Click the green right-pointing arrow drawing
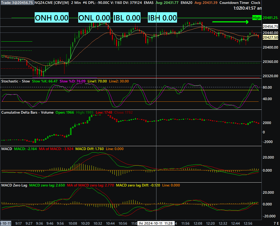The image size is (280, 226). 230,22
